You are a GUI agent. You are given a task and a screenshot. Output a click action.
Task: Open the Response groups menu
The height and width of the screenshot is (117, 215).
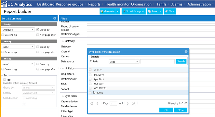[x=71, y=4]
